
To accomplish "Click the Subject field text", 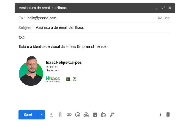I will [x=60, y=27].
